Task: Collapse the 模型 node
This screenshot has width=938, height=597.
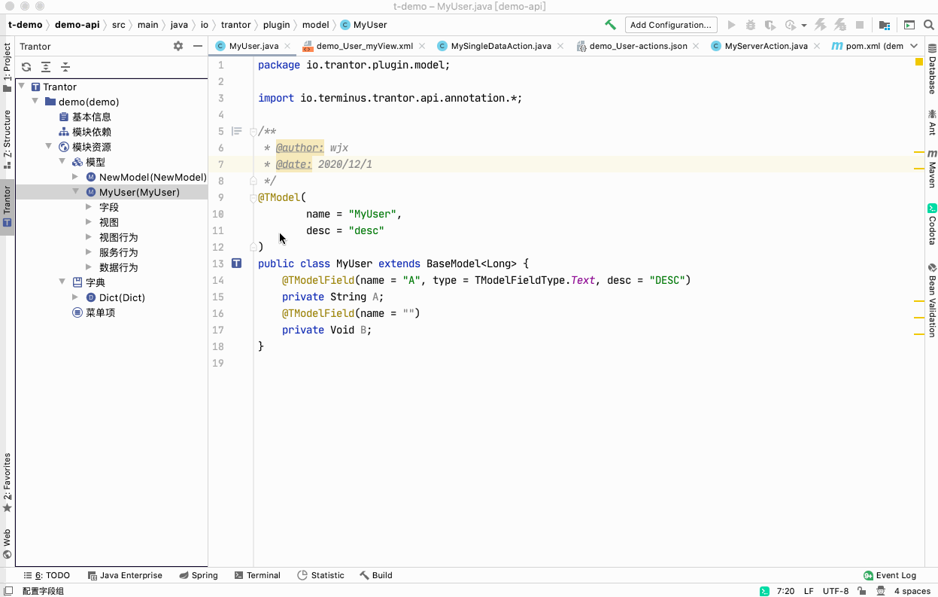Action: (x=62, y=162)
